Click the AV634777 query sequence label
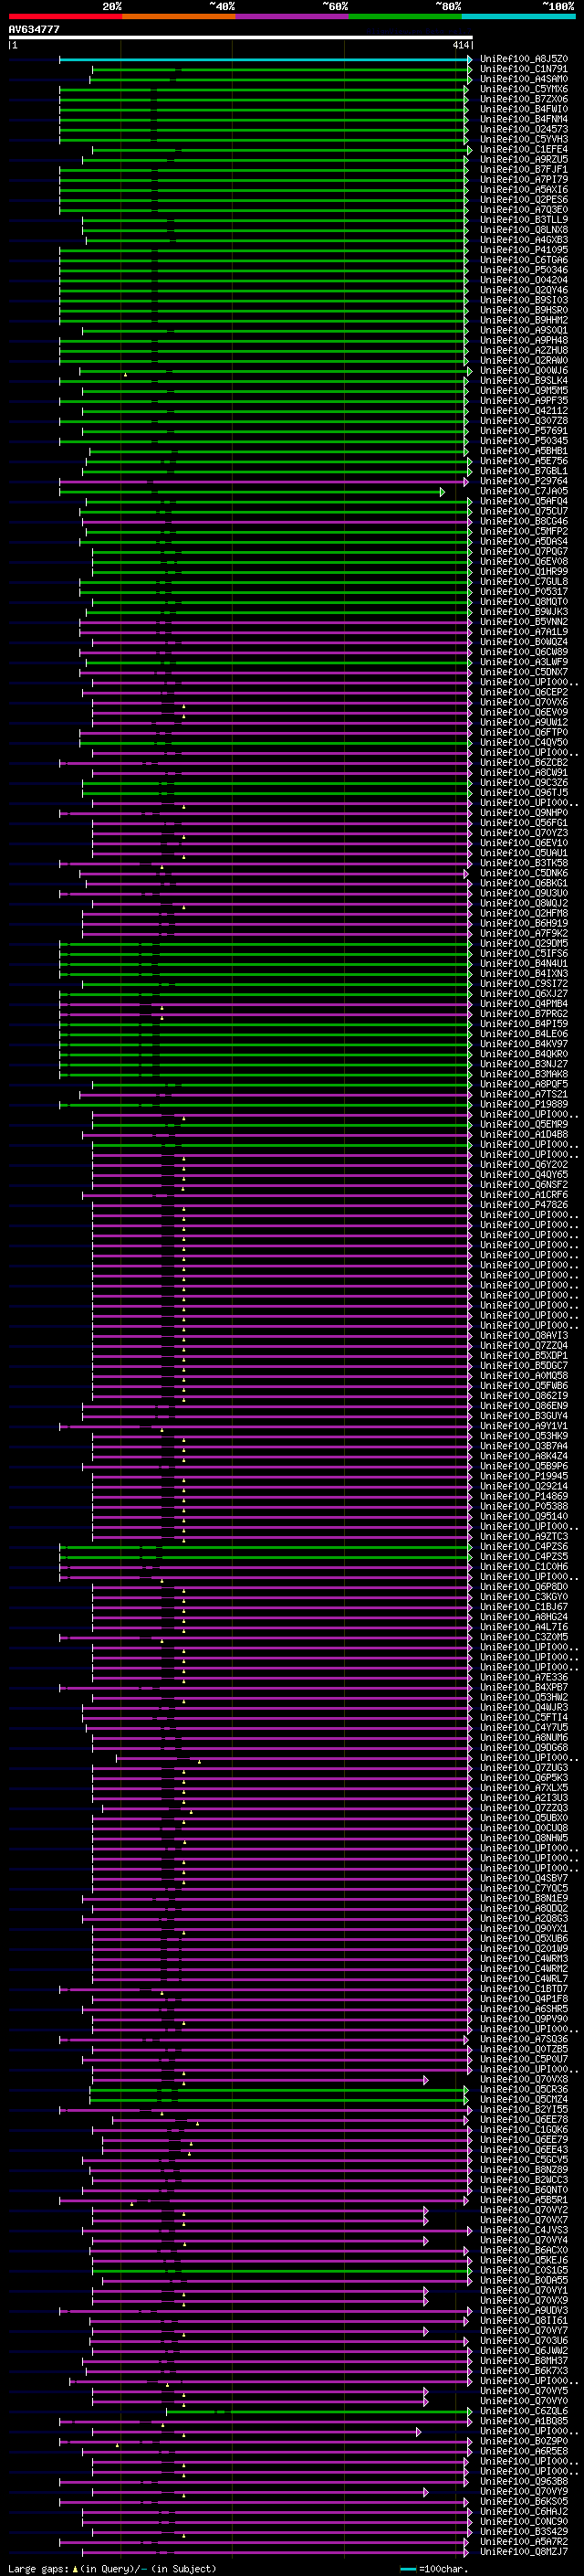This screenshot has width=584, height=2576. pyautogui.click(x=34, y=29)
